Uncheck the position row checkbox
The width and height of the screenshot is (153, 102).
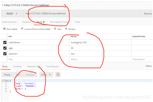(5, 54)
